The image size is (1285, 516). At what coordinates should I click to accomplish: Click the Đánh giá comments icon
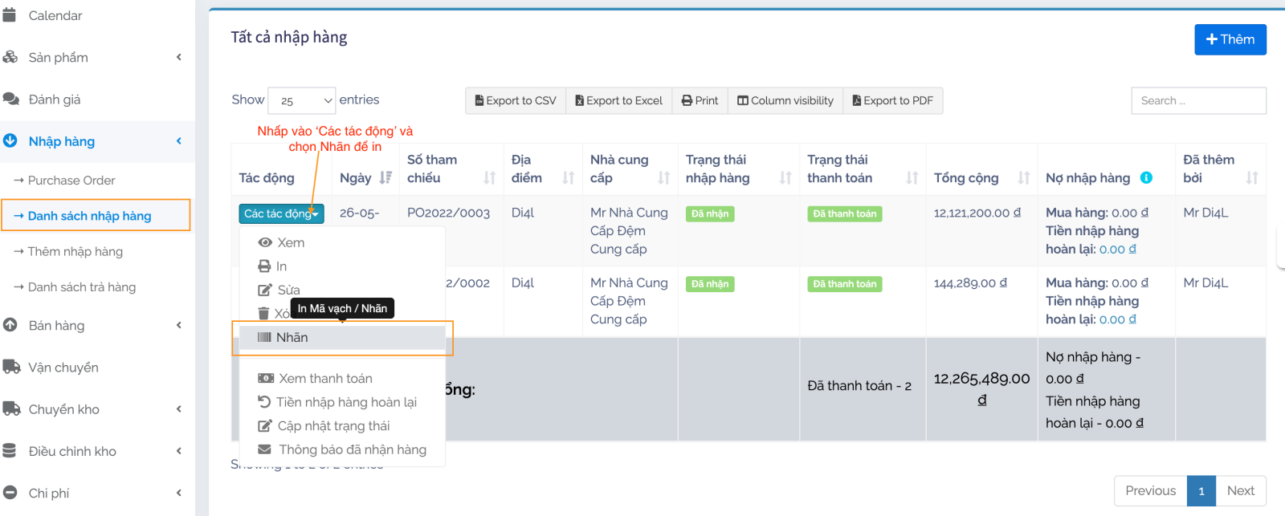coord(11,100)
